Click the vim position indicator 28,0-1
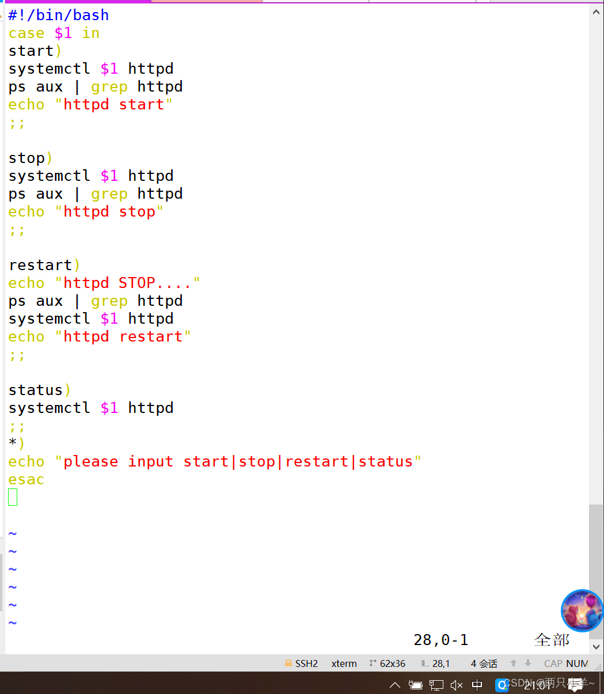 click(x=441, y=640)
